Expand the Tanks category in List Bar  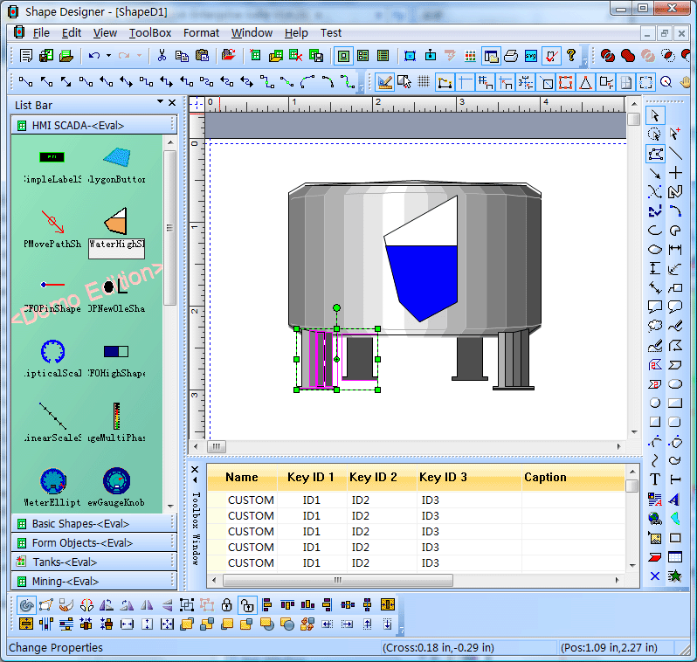65,562
